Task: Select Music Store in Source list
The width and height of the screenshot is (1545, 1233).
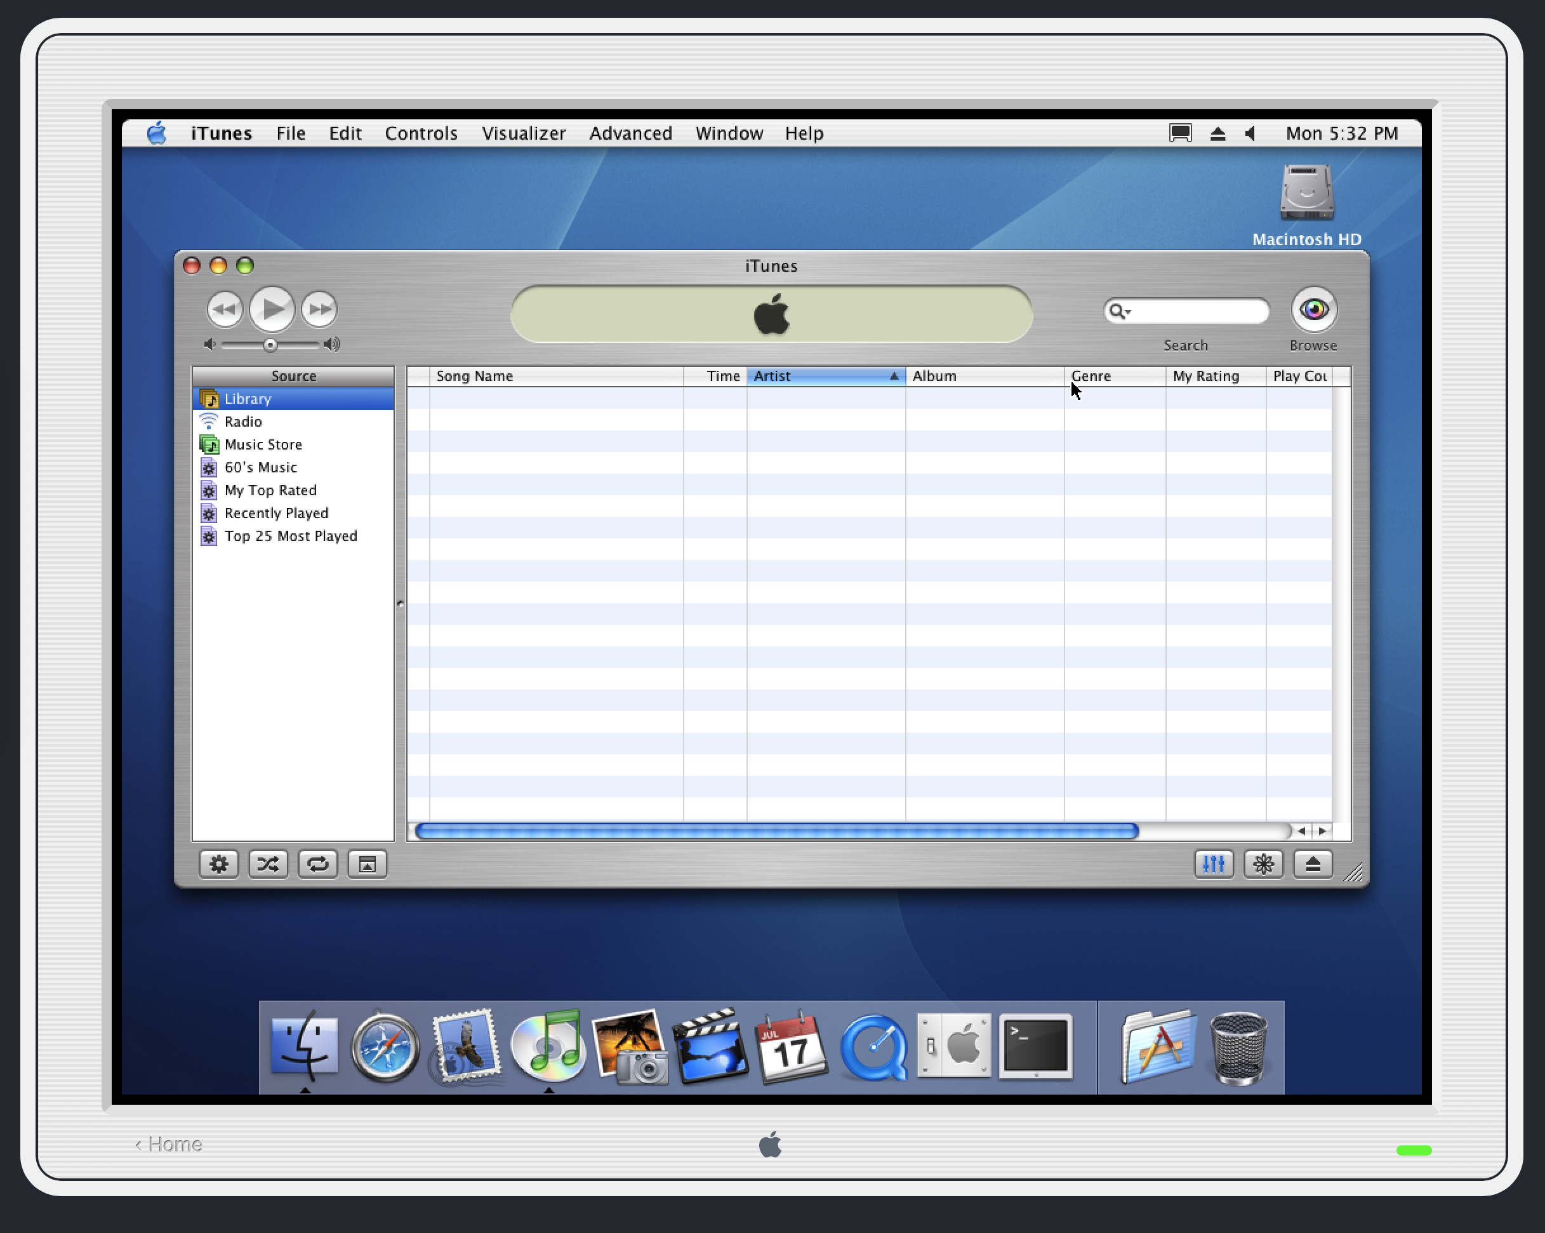Action: pyautogui.click(x=263, y=444)
